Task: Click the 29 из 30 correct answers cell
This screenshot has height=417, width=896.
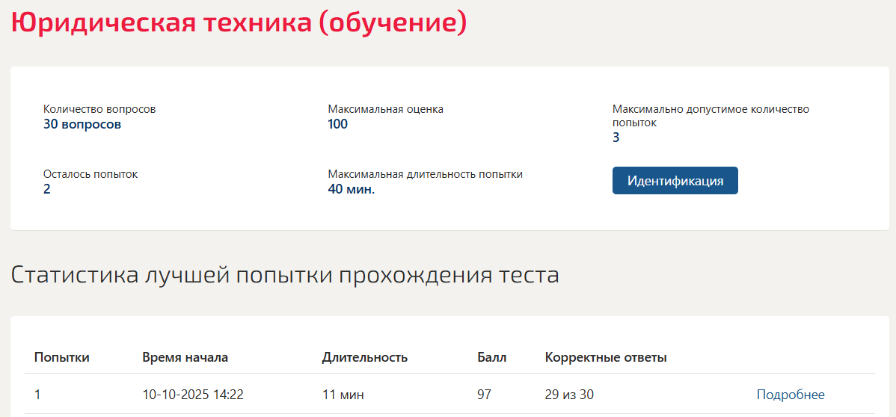Action: [x=569, y=394]
